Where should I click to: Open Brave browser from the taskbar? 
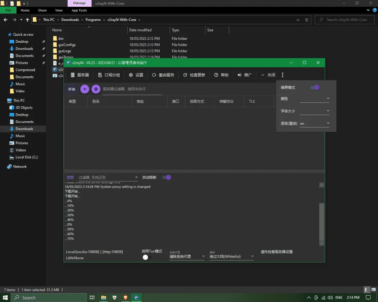tap(125, 298)
